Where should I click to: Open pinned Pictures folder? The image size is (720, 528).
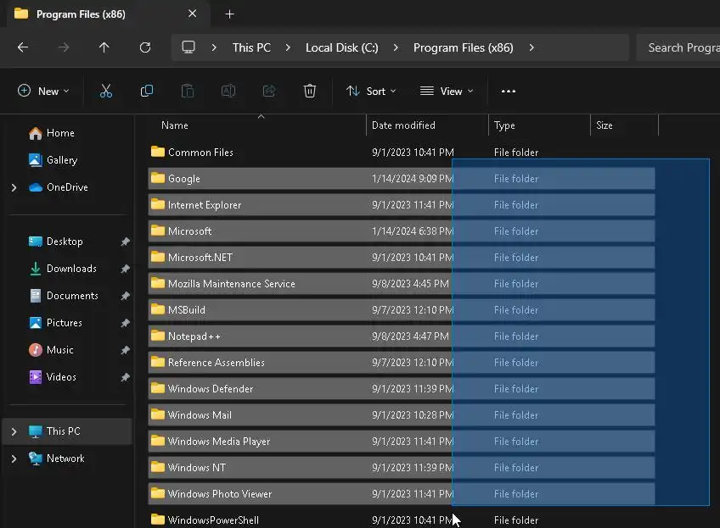coord(64,323)
